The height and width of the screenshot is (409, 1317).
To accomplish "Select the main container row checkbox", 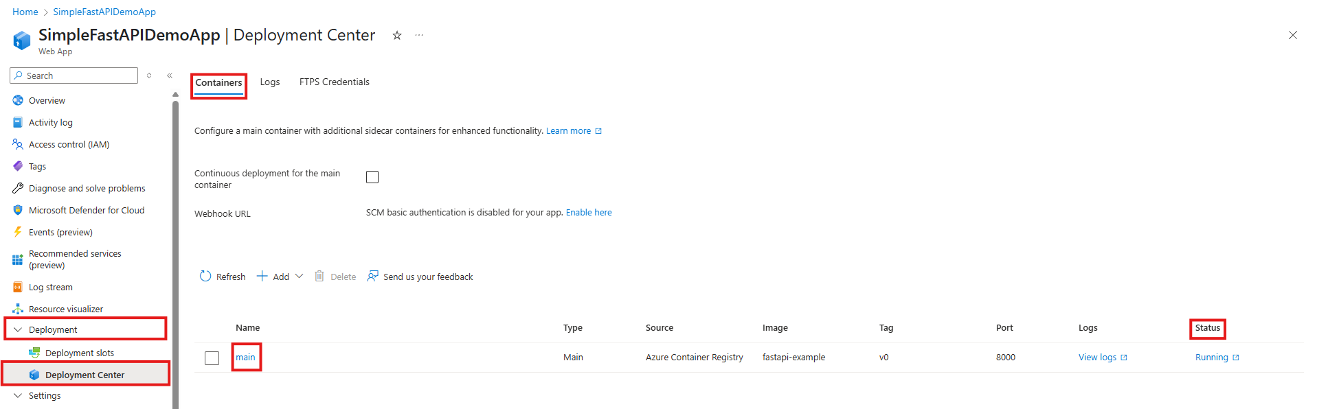I will 212,358.
